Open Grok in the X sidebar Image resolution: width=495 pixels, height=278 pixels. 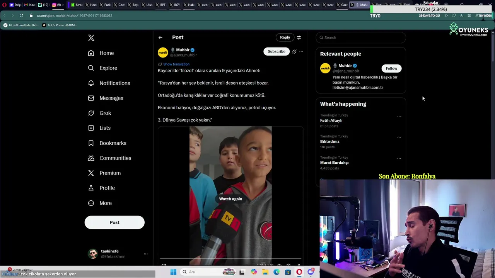tap(99, 113)
